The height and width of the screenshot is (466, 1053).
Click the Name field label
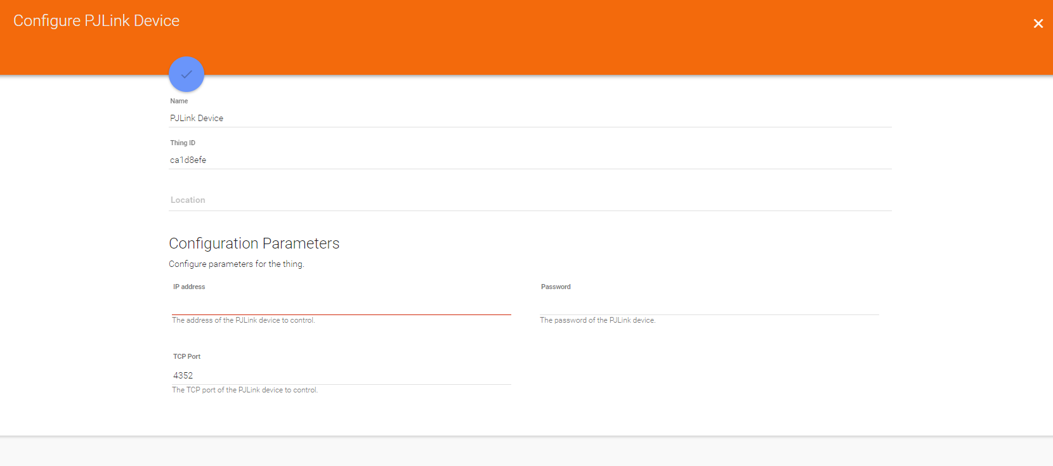[179, 101]
